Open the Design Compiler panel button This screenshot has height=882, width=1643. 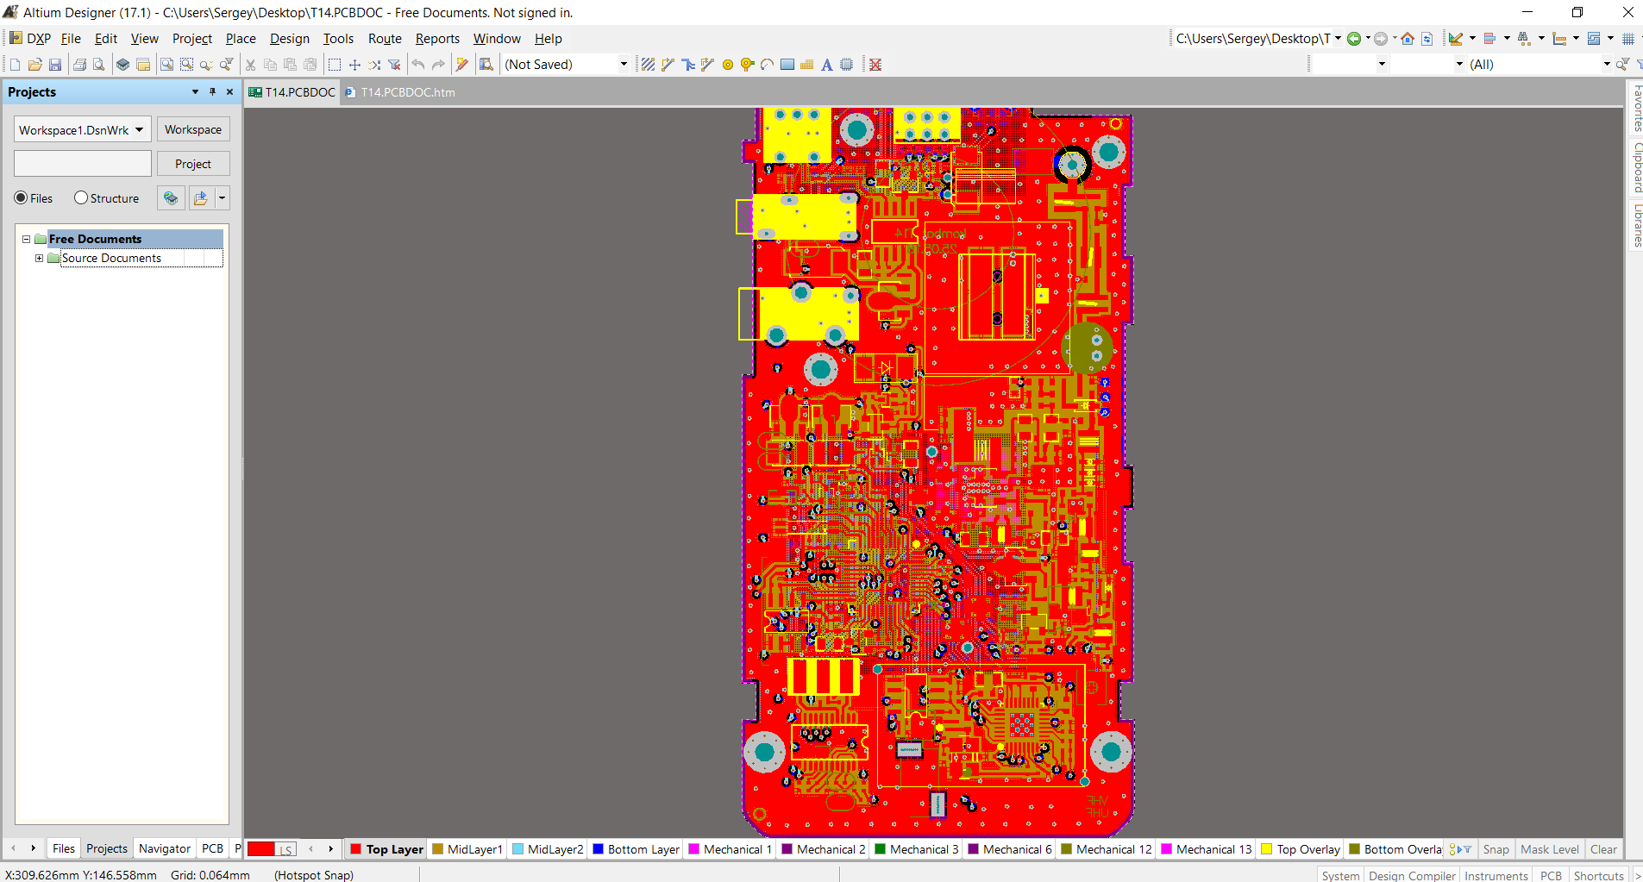[x=1411, y=875]
